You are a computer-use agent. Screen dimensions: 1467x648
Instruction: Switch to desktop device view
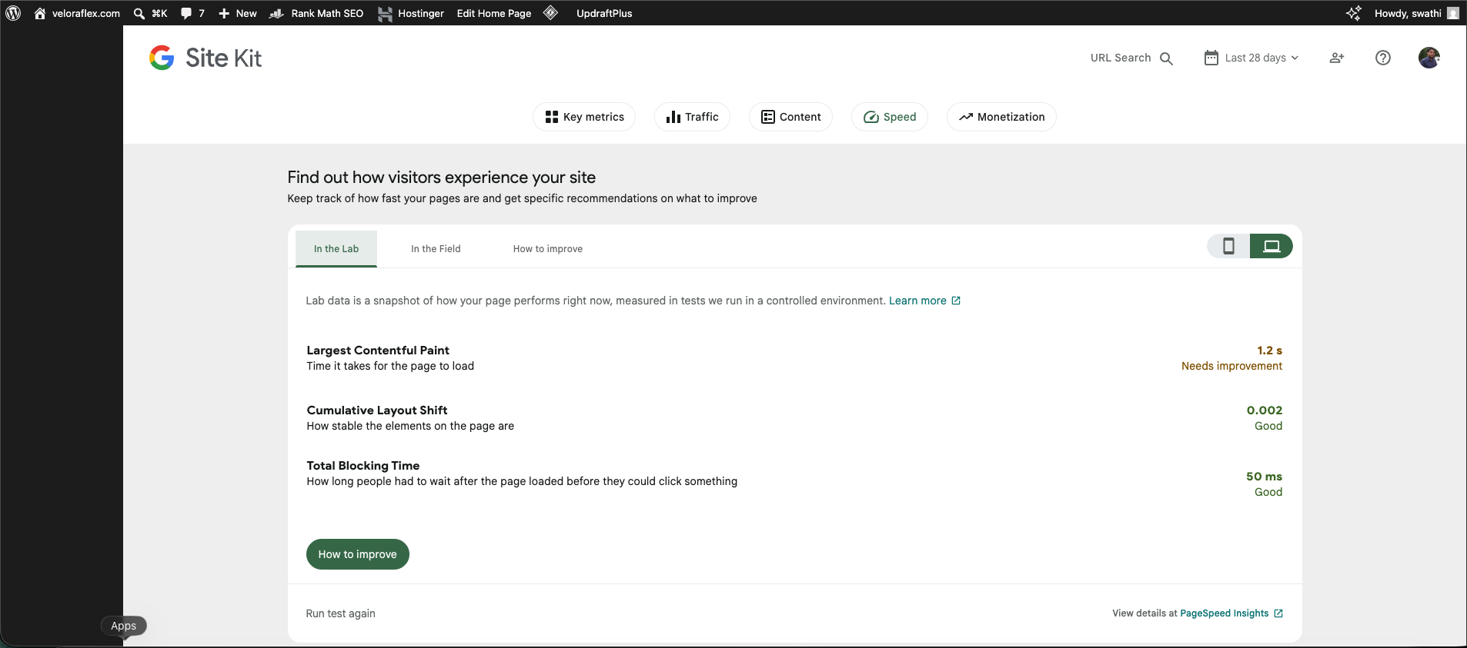point(1272,246)
